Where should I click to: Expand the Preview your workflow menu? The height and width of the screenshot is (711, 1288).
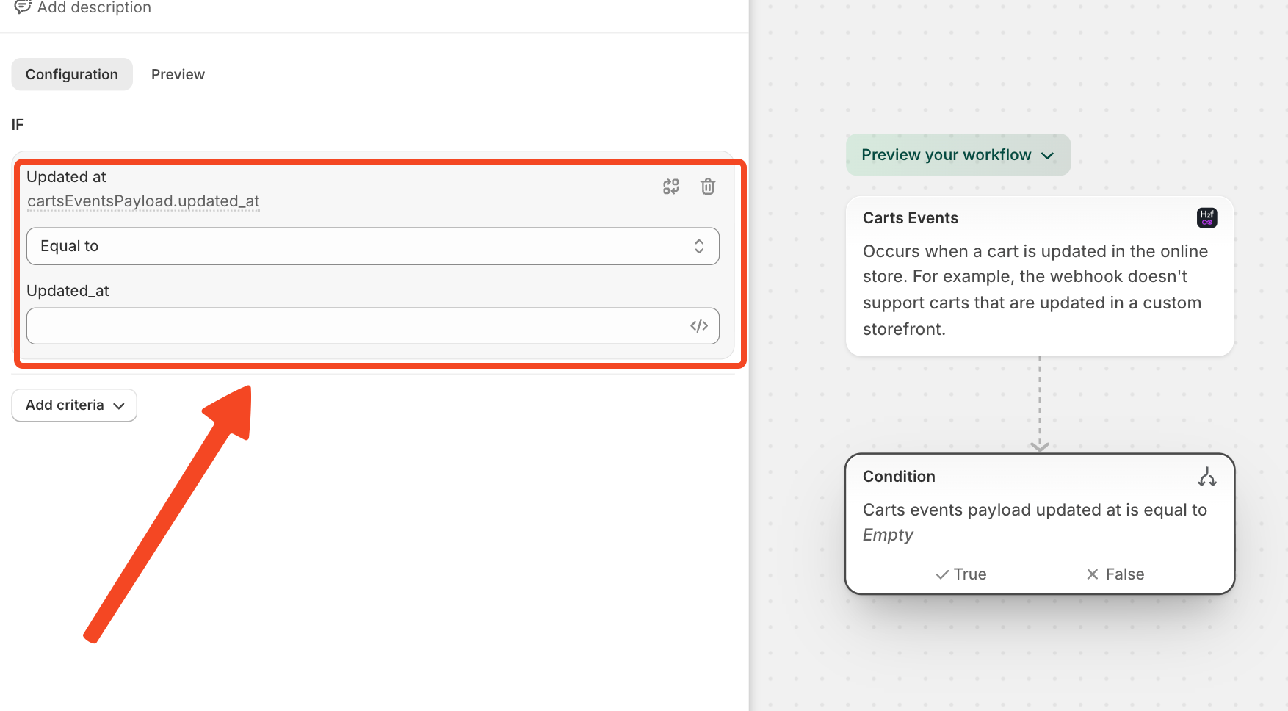[958, 155]
